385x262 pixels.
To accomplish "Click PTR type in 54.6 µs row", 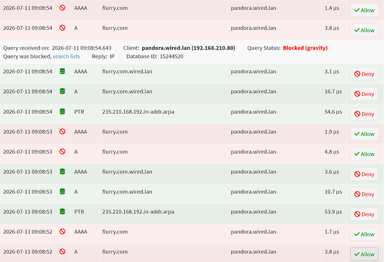I will coord(79,111).
